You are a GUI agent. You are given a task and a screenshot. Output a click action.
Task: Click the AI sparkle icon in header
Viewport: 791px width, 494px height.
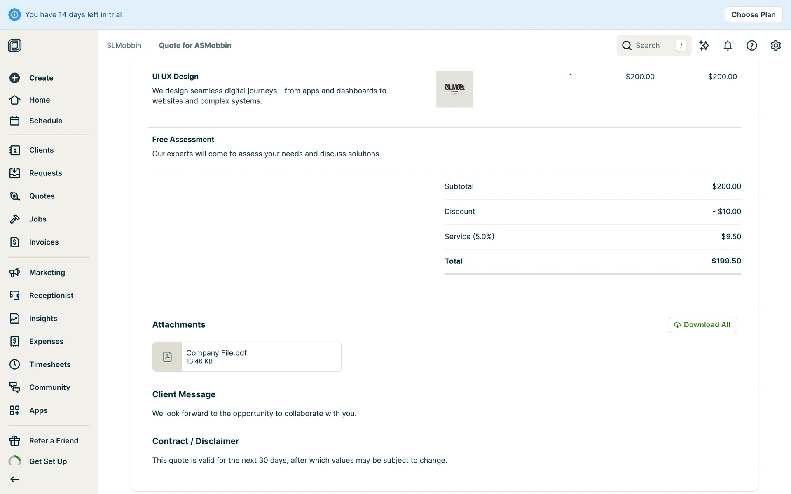click(x=704, y=45)
